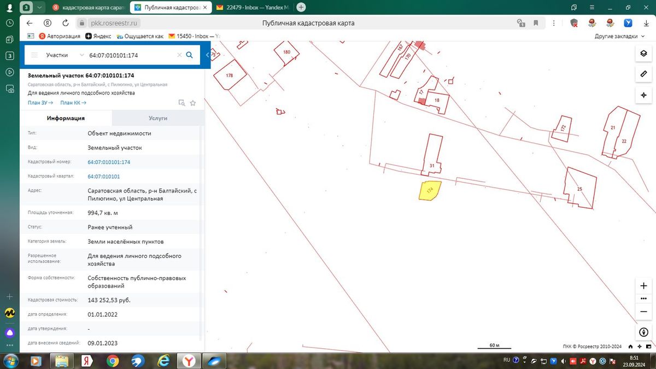This screenshot has height=369, width=656.
Task: Open the cadastral number 64:07:010101:174 link
Action: click(x=109, y=162)
